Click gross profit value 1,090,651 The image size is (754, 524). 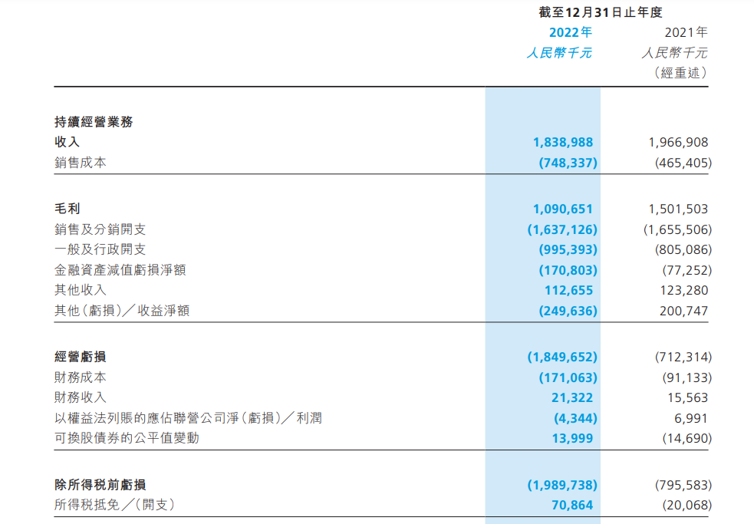click(x=563, y=209)
